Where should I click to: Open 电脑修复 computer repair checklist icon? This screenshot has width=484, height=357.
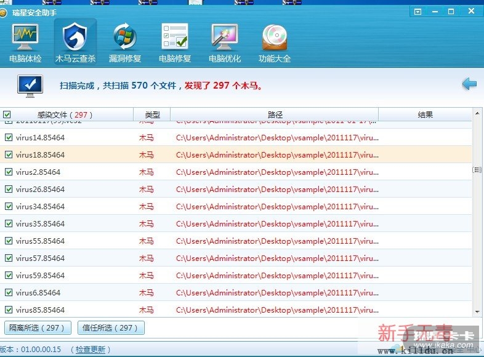point(175,43)
